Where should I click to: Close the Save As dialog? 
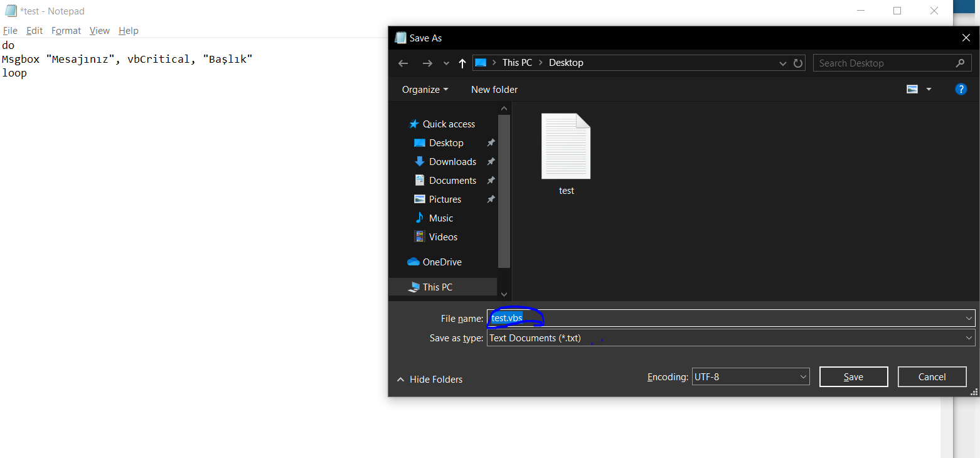pos(966,38)
